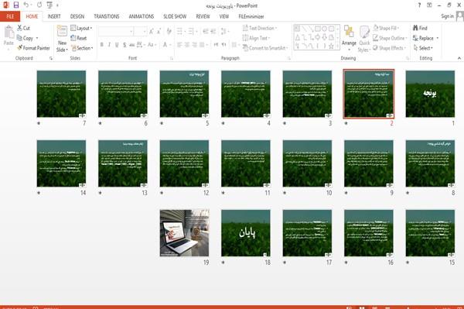
Task: Select slide 10 thumbnail
Action: [307, 163]
